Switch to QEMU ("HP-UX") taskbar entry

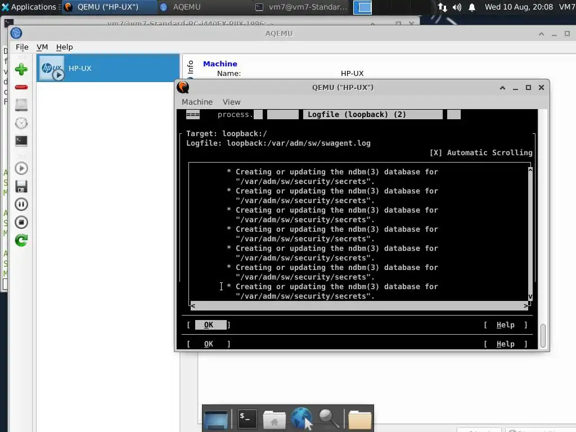point(109,7)
